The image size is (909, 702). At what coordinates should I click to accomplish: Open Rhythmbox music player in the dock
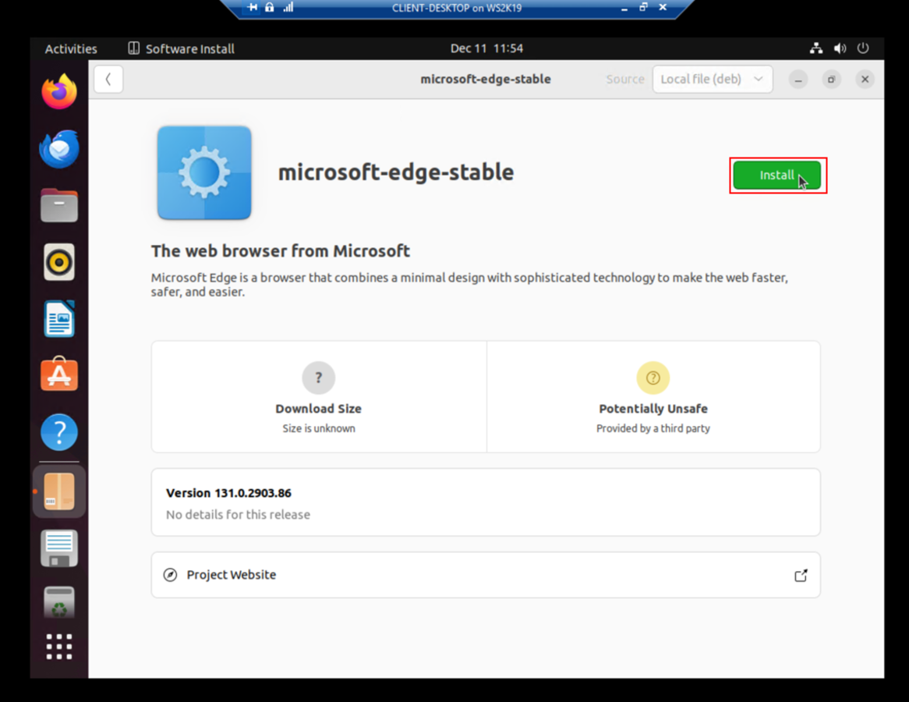tap(58, 261)
